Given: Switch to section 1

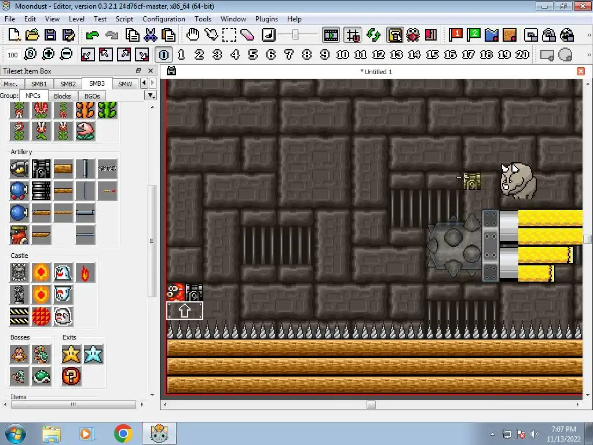Looking at the screenshot, I should tap(181, 54).
